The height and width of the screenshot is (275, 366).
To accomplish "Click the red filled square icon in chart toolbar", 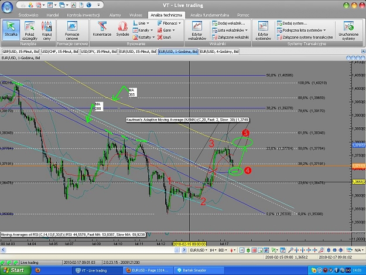I will [254, 250].
